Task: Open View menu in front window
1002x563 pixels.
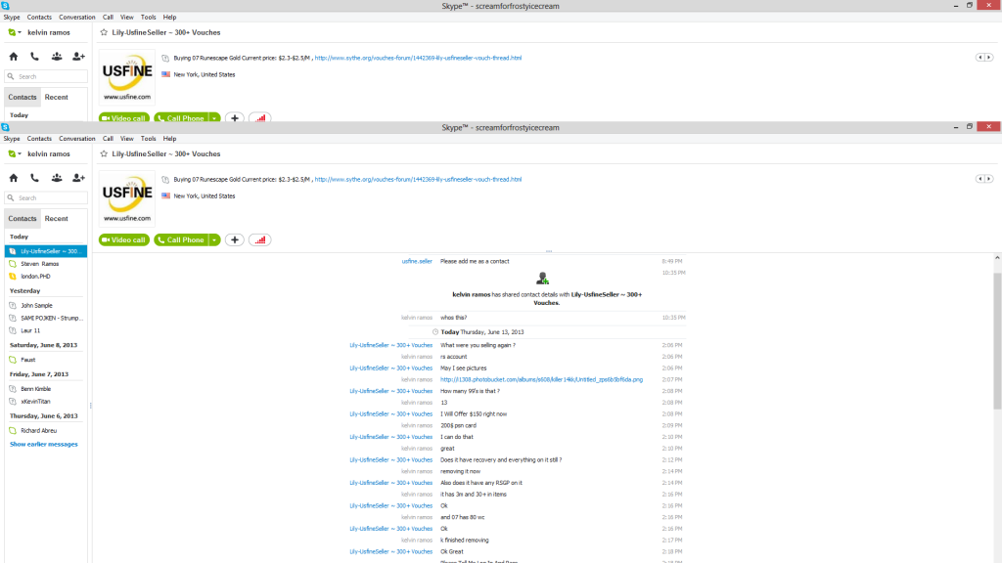Action: tap(127, 139)
